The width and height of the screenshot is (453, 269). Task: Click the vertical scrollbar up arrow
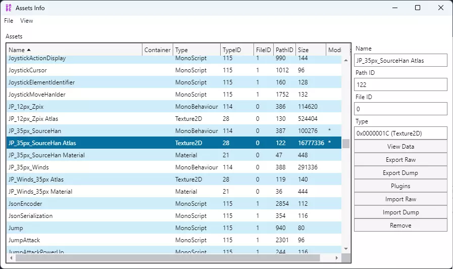click(x=346, y=60)
